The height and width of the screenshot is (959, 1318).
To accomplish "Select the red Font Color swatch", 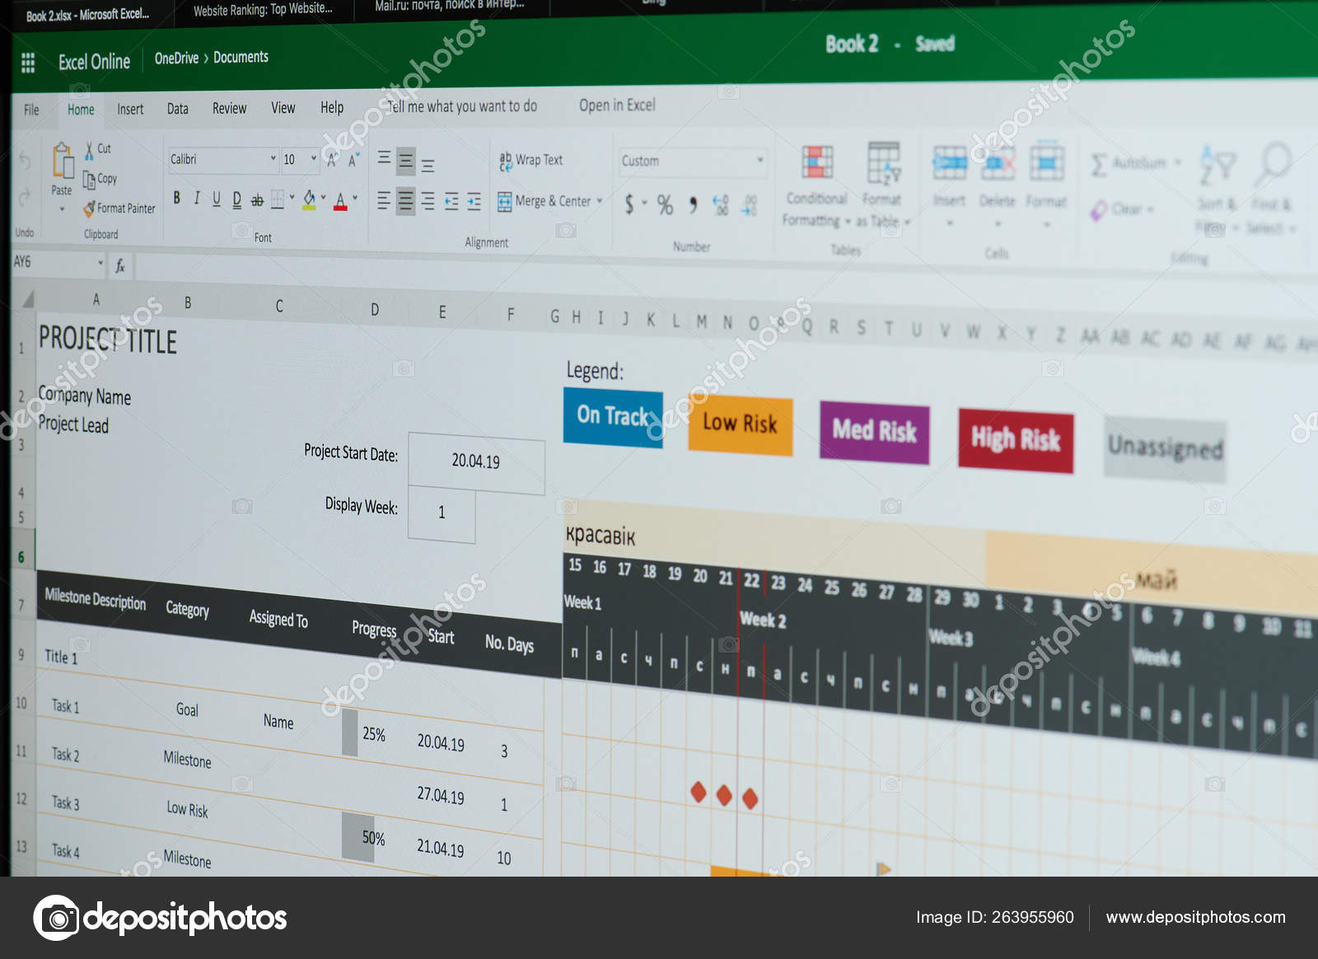I will pos(340,203).
